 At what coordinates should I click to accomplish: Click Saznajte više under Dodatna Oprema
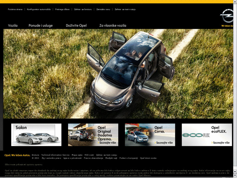[x=107, y=143]
